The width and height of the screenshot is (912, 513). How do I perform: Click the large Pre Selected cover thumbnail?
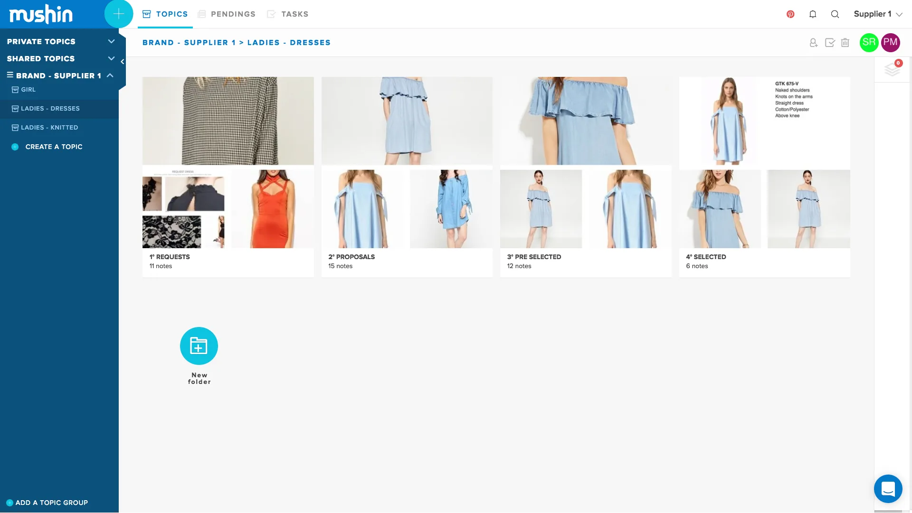click(x=586, y=121)
